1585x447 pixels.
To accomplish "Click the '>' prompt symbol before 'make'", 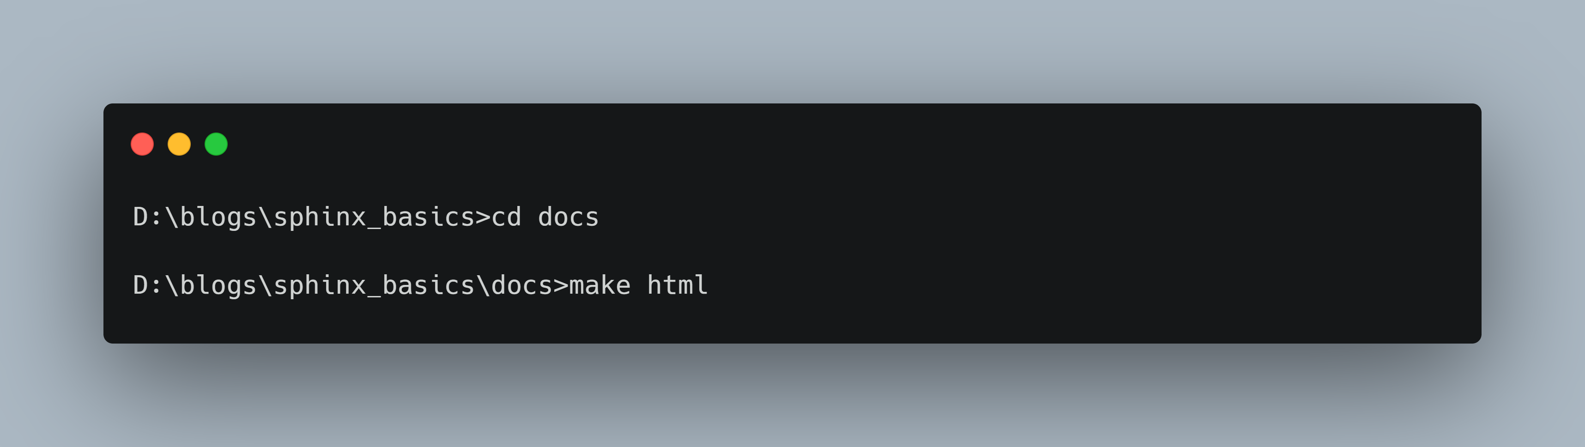I will 561,286.
